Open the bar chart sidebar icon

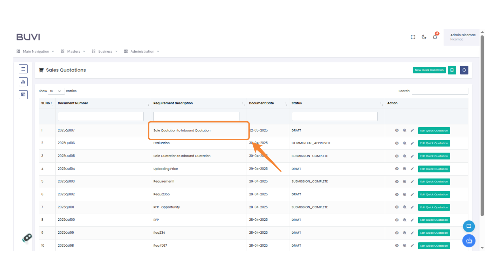click(x=23, y=82)
